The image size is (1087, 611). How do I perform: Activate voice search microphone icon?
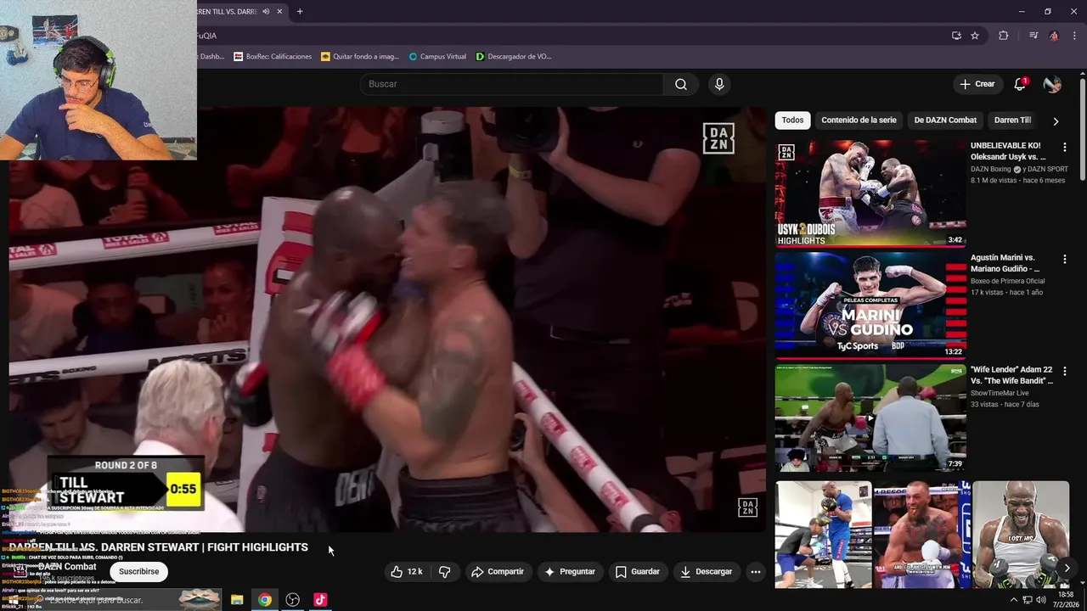719,84
